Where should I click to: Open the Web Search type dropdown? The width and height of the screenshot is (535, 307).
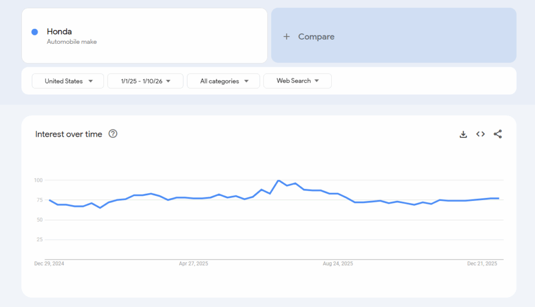point(297,81)
